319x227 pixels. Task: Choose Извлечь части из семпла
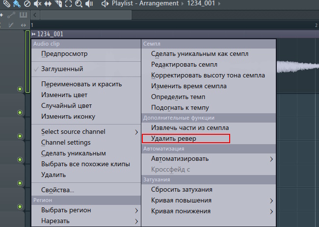pyautogui.click(x=209, y=128)
